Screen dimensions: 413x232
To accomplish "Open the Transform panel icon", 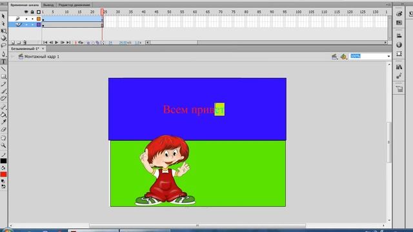I will (399, 53).
